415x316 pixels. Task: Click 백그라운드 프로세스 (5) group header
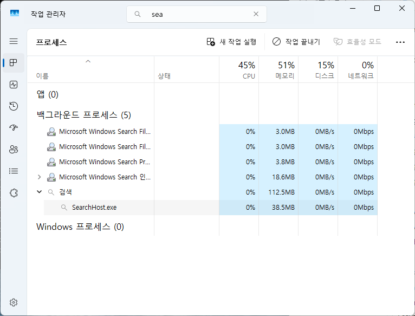pos(83,115)
